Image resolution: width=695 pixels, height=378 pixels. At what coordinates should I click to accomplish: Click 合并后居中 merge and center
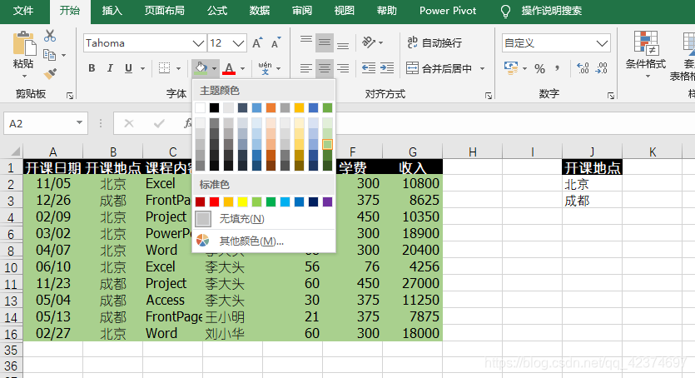(x=439, y=68)
